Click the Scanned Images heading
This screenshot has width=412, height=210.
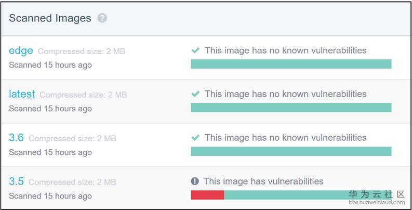click(50, 18)
